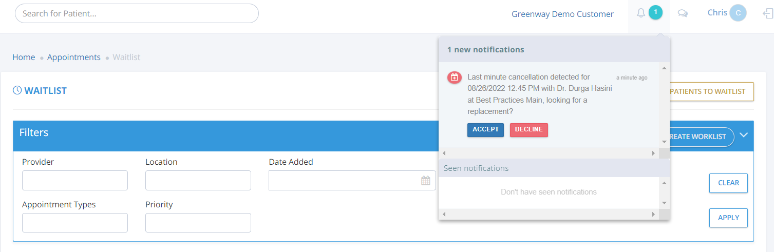
Task: Open the Provider filter field
Action: point(75,181)
